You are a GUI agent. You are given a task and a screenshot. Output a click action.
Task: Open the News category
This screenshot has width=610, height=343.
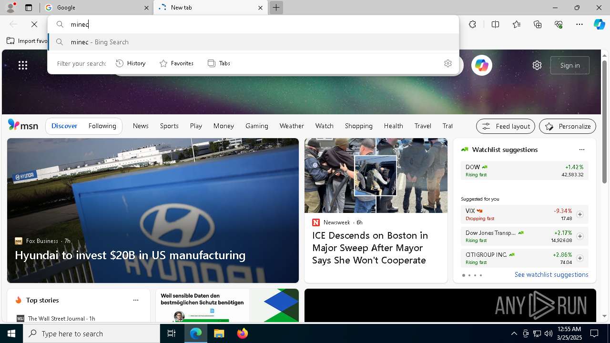141,126
